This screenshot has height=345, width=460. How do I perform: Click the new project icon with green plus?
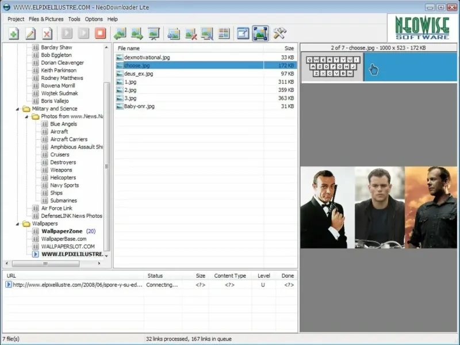pos(13,33)
